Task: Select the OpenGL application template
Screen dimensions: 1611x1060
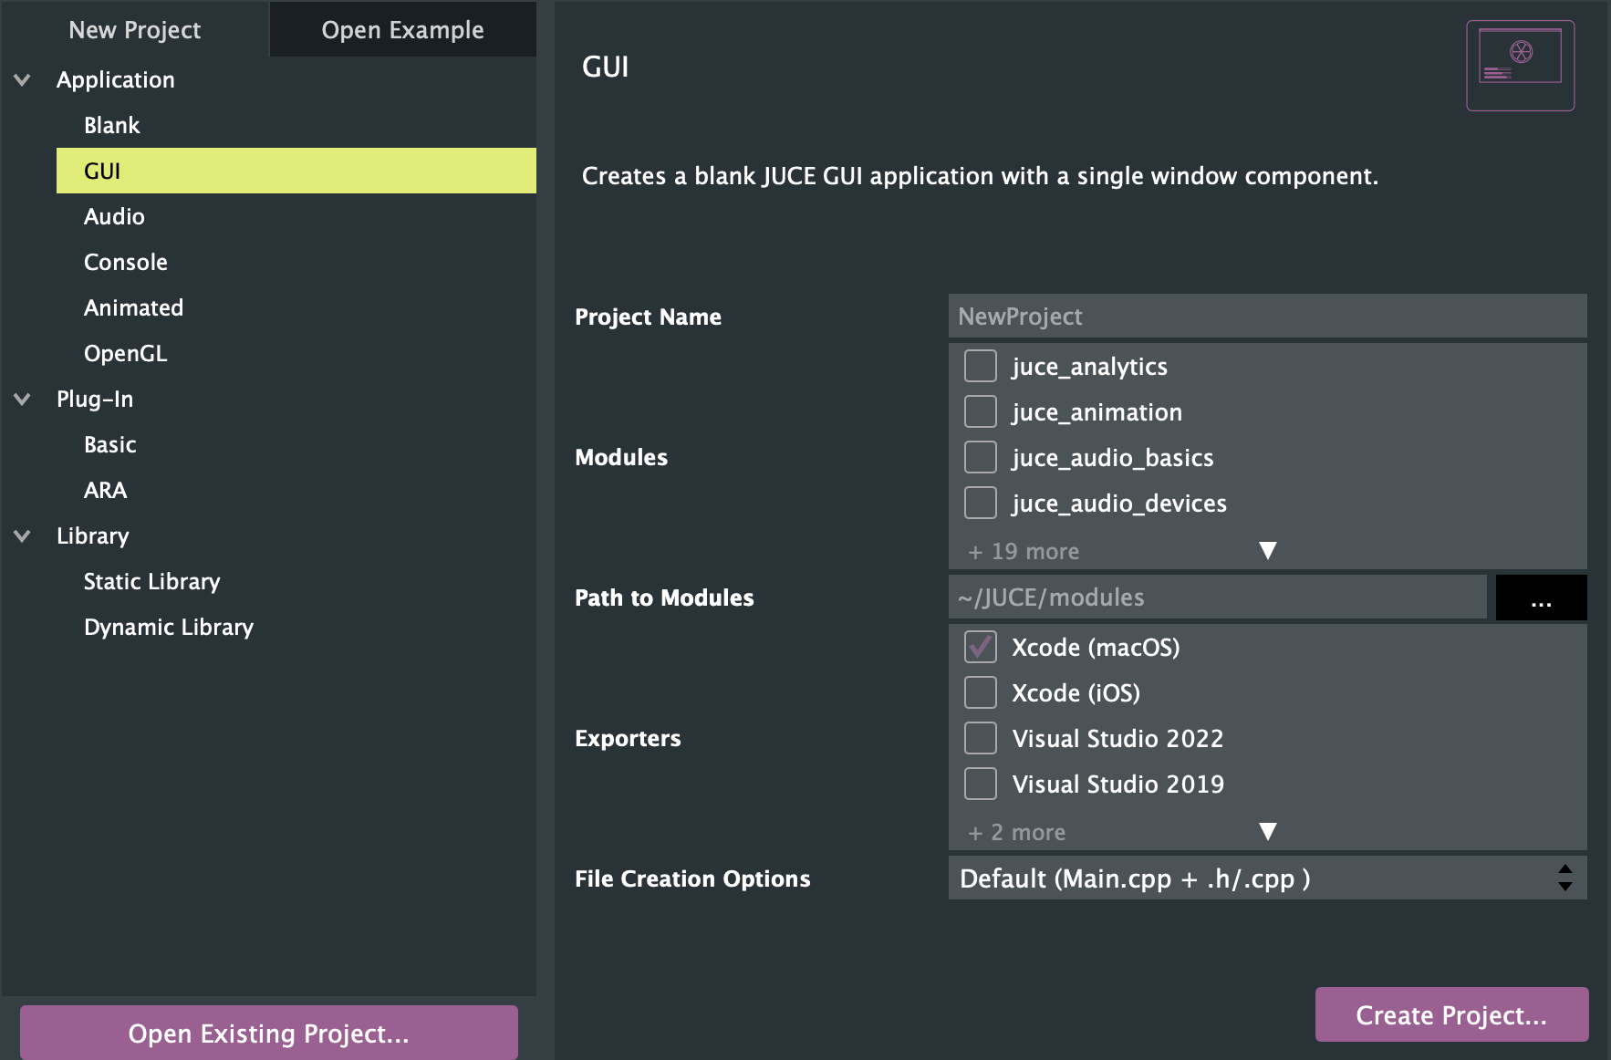Action: [x=296, y=353]
